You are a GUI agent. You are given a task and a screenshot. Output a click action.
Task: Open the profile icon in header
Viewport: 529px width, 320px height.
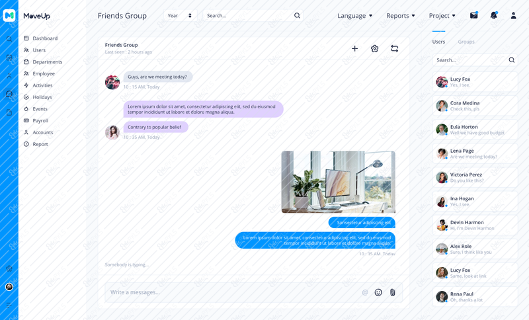click(514, 15)
